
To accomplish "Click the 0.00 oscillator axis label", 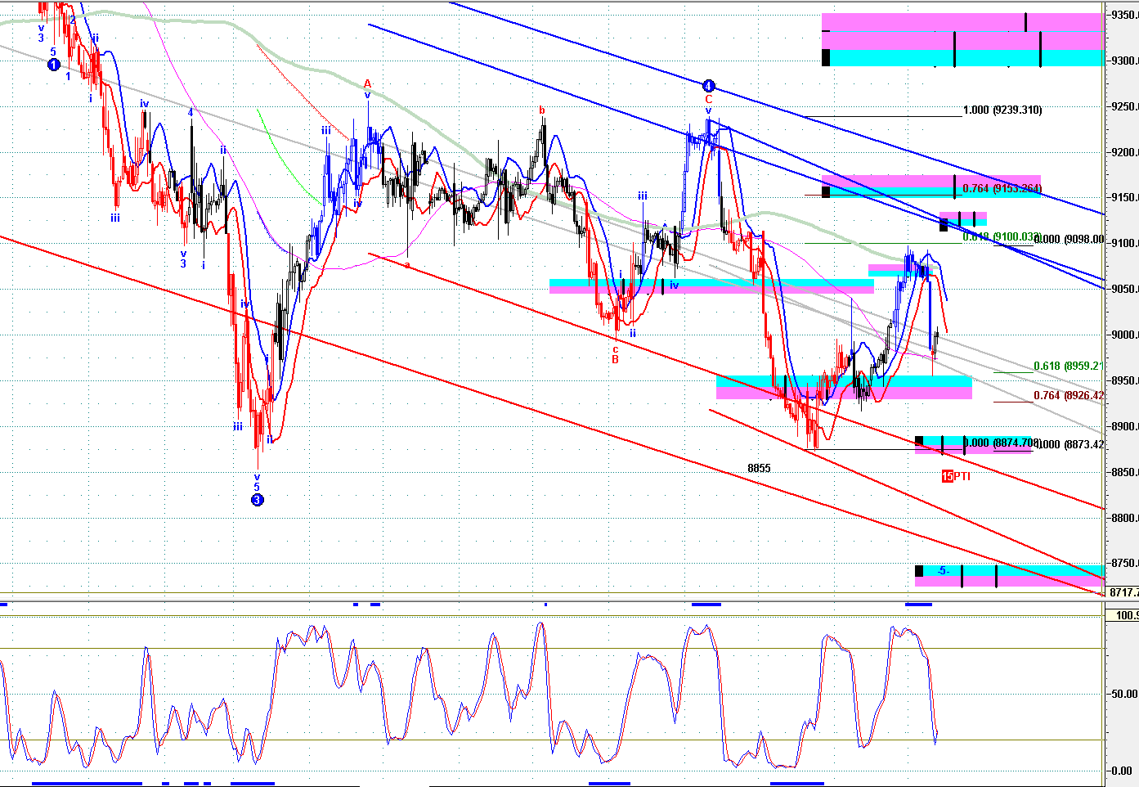I will pyautogui.click(x=1121, y=771).
